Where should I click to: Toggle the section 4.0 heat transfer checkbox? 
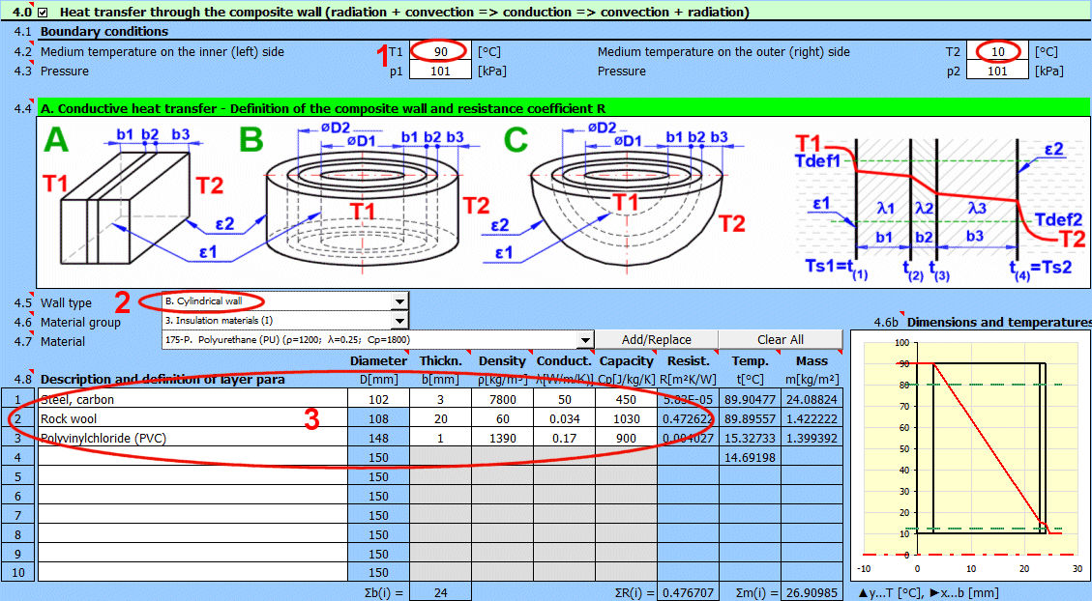[x=43, y=13]
